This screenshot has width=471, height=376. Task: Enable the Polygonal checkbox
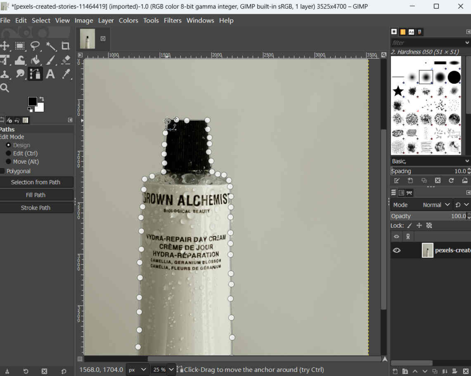[x=2, y=171]
